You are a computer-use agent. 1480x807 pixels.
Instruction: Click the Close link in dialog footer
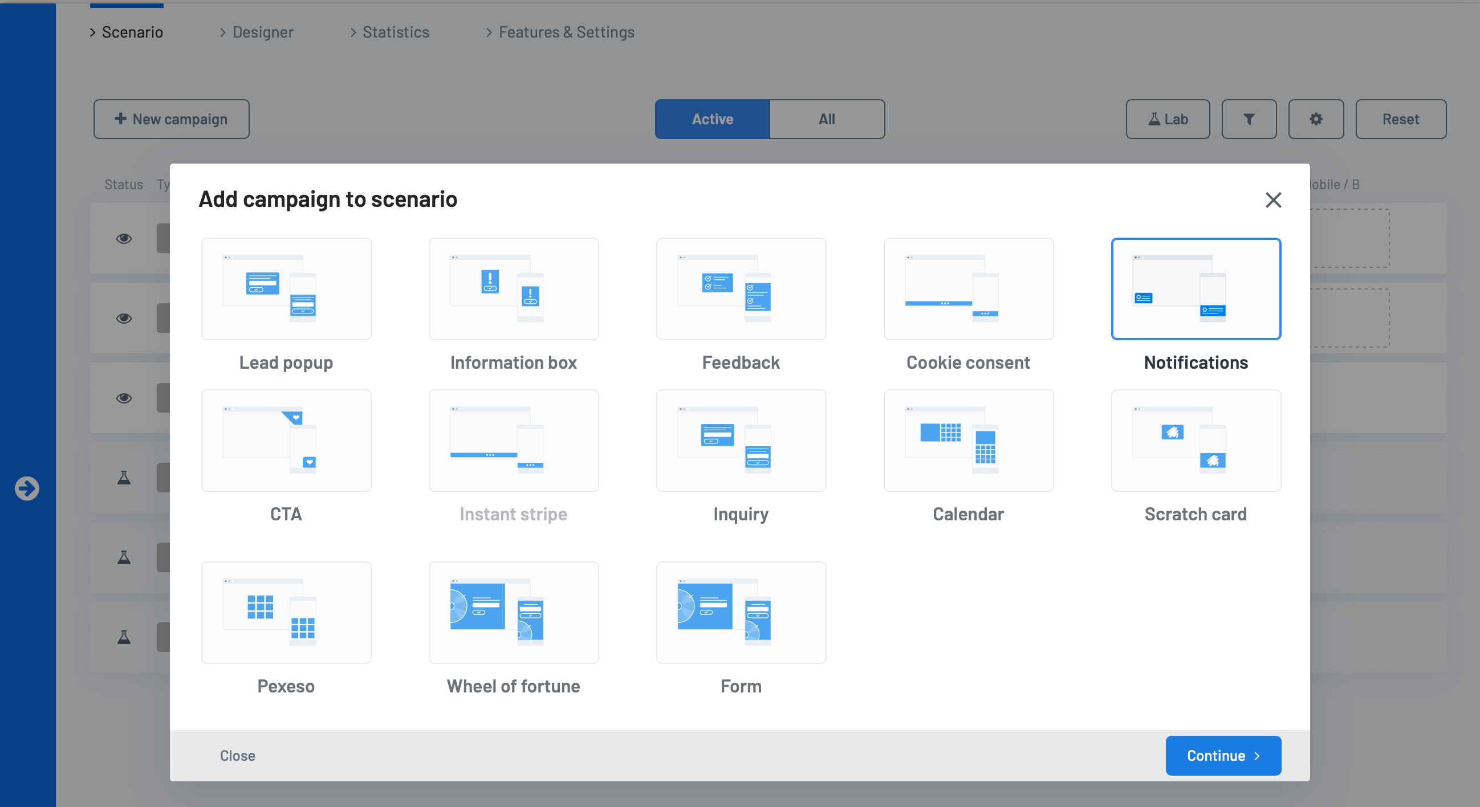click(237, 756)
